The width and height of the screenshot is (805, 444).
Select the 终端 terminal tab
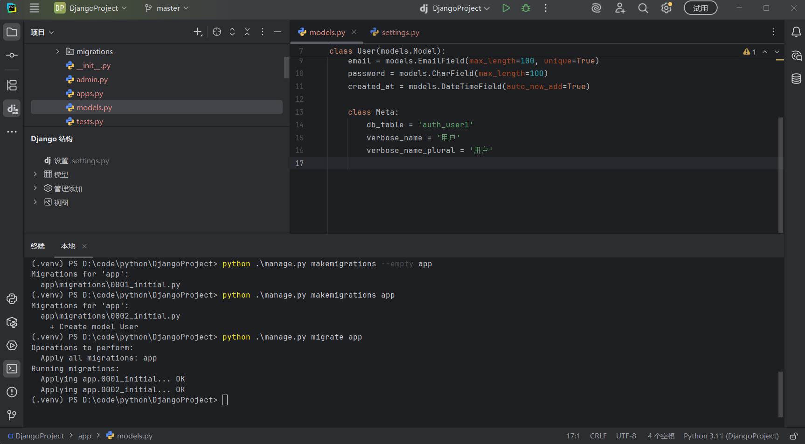point(38,246)
